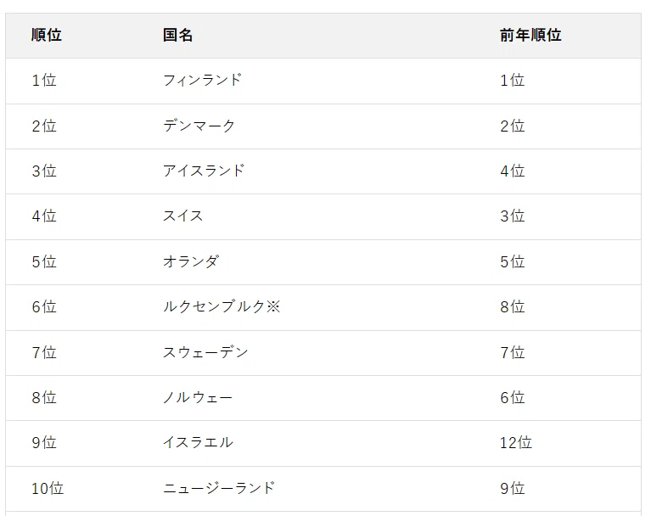The width and height of the screenshot is (651, 516).
Task: Select the スウェーデン country cell
Action: pos(205,352)
